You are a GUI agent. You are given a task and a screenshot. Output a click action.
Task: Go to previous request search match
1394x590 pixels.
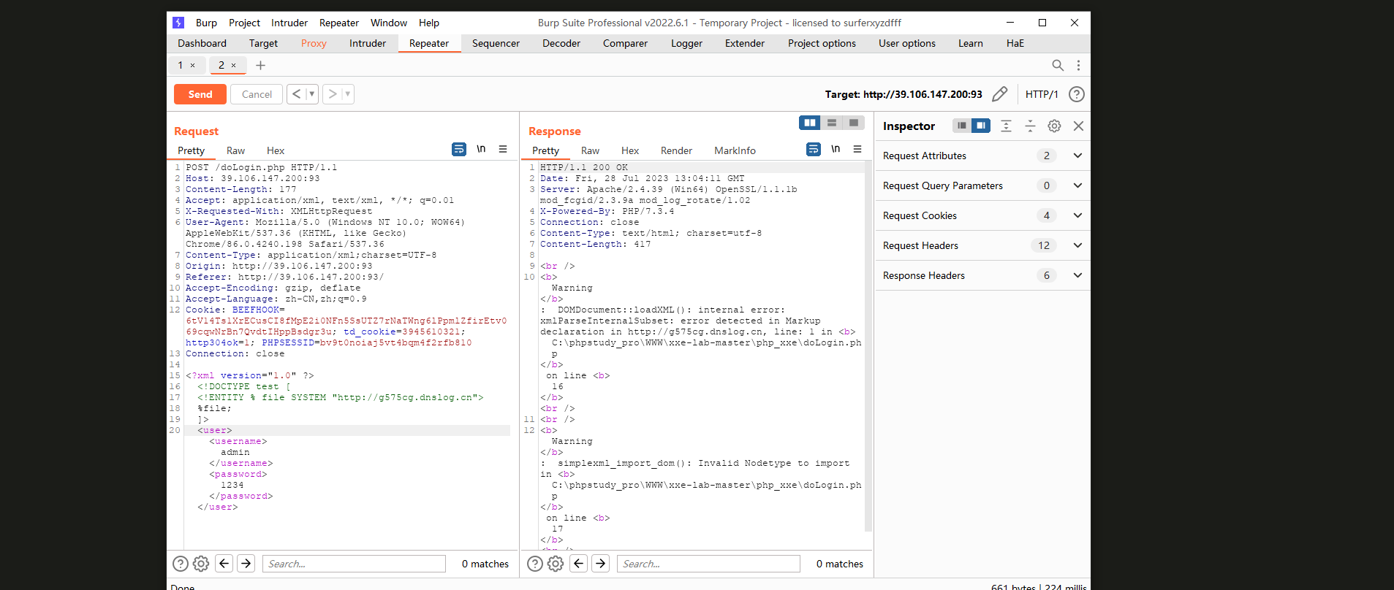pos(224,563)
